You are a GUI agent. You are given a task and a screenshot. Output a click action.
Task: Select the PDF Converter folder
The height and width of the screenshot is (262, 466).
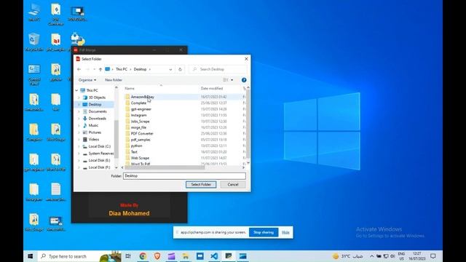pyautogui.click(x=142, y=134)
